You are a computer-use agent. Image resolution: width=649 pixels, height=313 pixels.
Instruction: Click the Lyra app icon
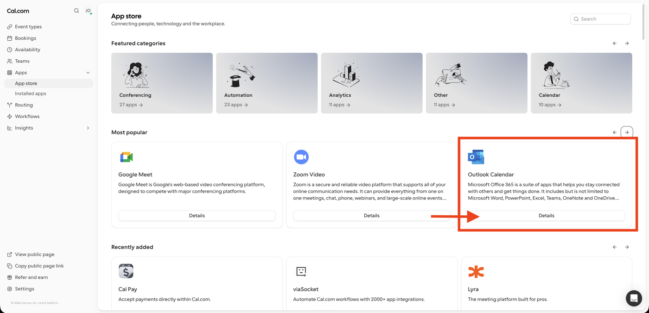tap(476, 271)
